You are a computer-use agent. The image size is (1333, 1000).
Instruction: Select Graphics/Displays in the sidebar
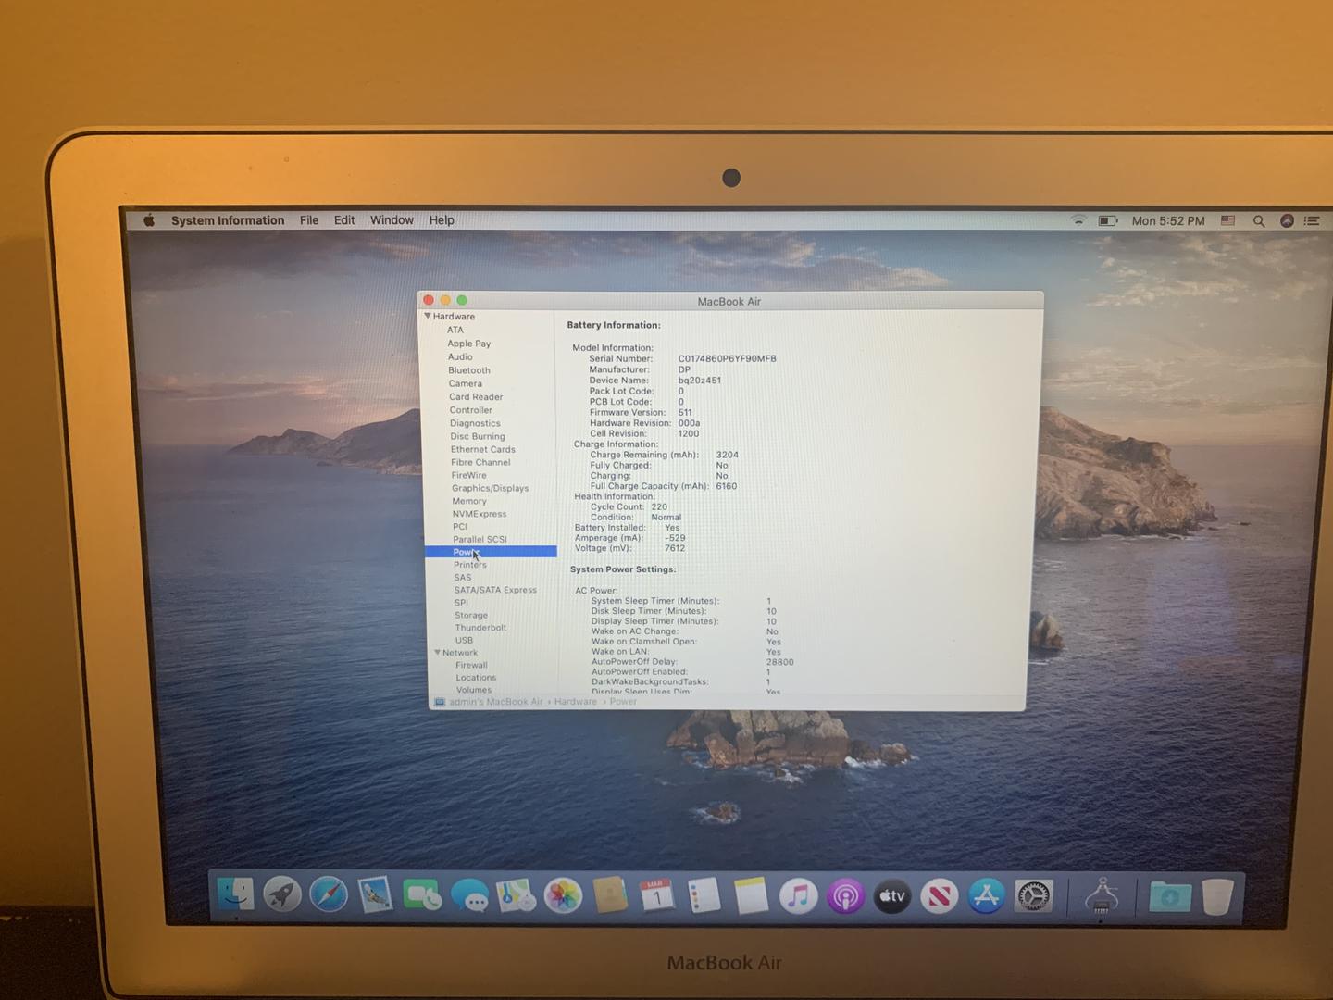click(491, 488)
